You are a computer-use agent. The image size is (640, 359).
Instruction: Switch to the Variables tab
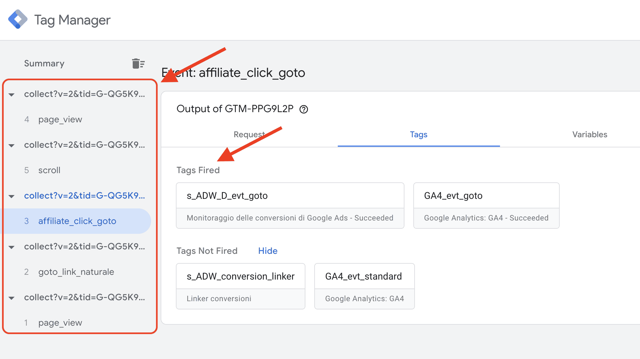[x=590, y=134]
